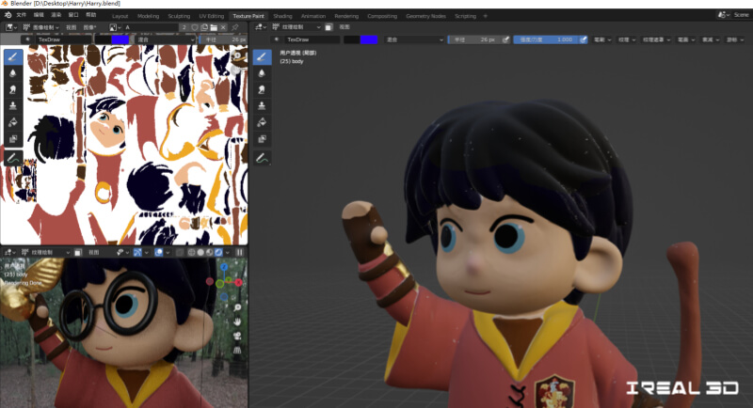Open the image editor mode dropdown
The height and width of the screenshot is (408, 753).
pyautogui.click(x=41, y=27)
